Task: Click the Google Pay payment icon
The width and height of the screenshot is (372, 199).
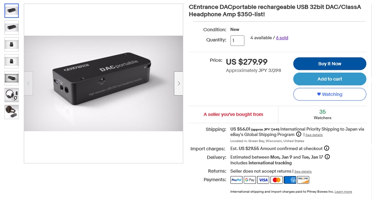Action: coord(250,180)
